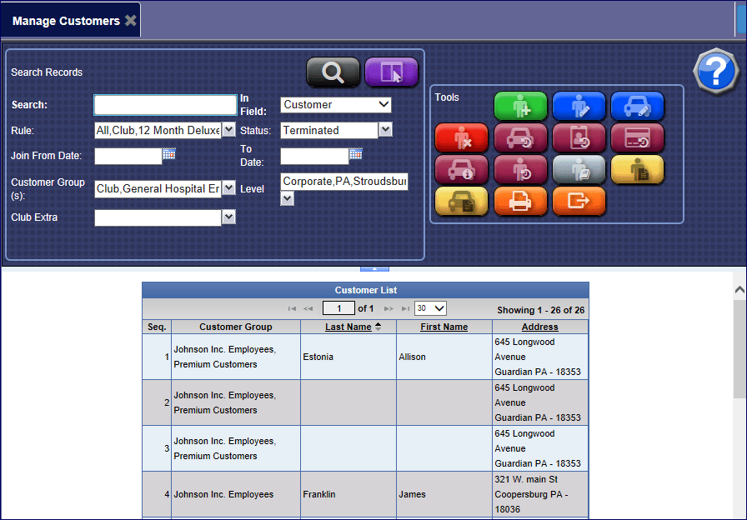Run the search with the magnifier button
747x520 pixels.
pyautogui.click(x=333, y=72)
